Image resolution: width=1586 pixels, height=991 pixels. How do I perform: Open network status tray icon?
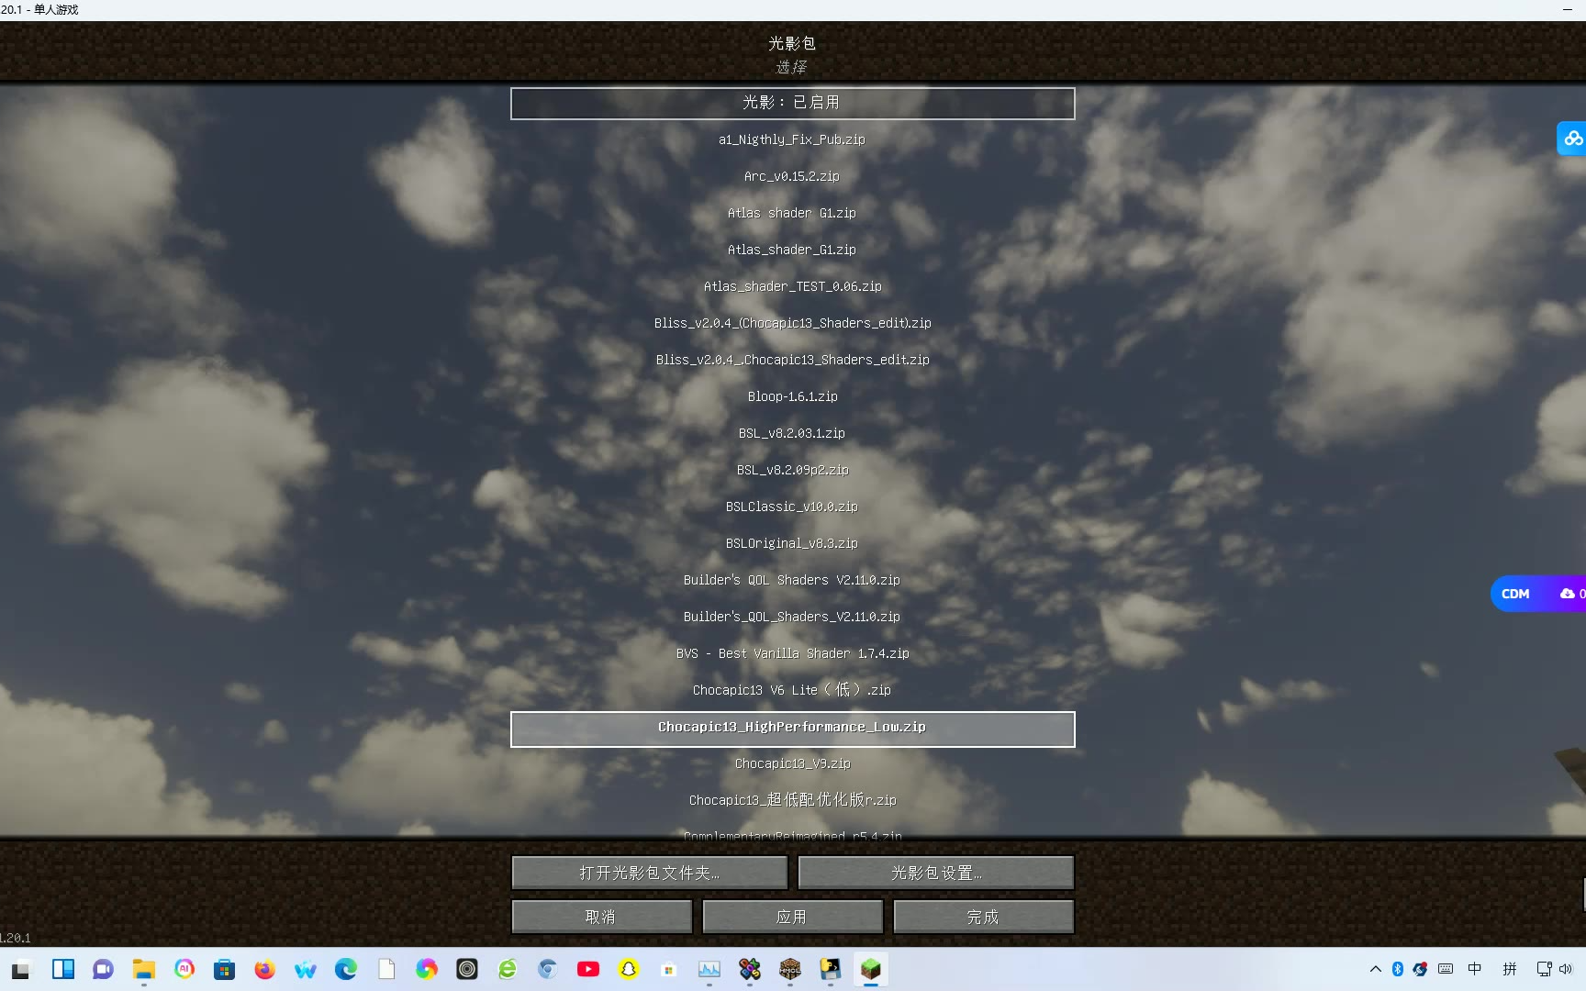(1544, 969)
